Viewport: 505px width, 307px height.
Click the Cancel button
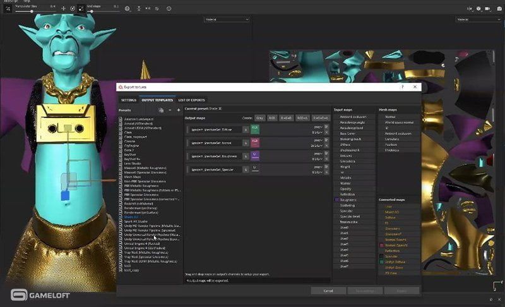[x=328, y=291]
